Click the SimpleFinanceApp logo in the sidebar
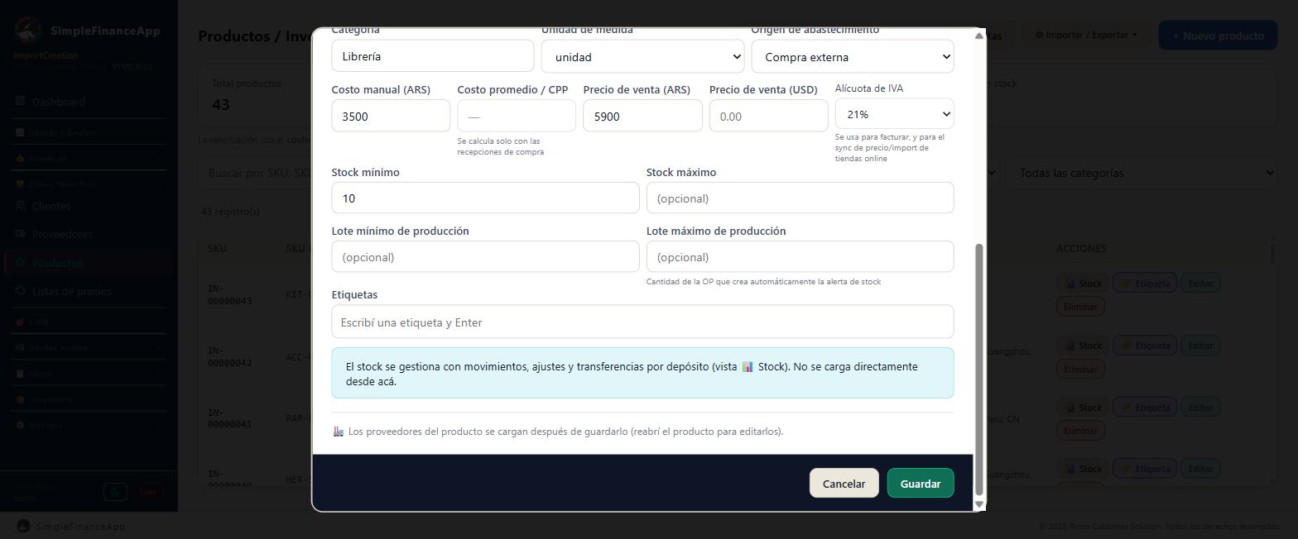Viewport: 1298px width, 539px height. (29, 31)
